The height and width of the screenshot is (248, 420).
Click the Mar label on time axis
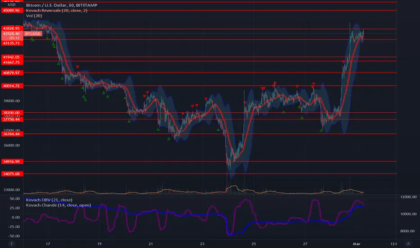point(356,243)
